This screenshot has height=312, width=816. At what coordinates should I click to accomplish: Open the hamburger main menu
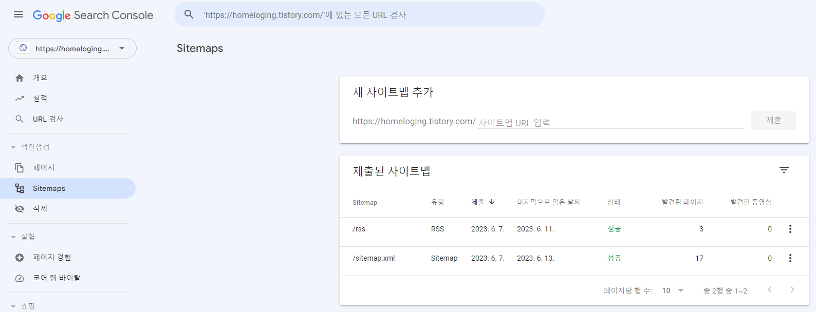(18, 14)
